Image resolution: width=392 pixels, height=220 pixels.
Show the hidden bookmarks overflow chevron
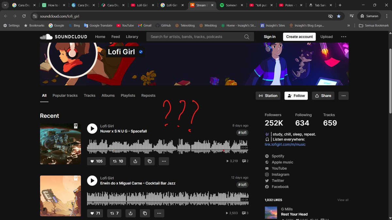coord(349,25)
